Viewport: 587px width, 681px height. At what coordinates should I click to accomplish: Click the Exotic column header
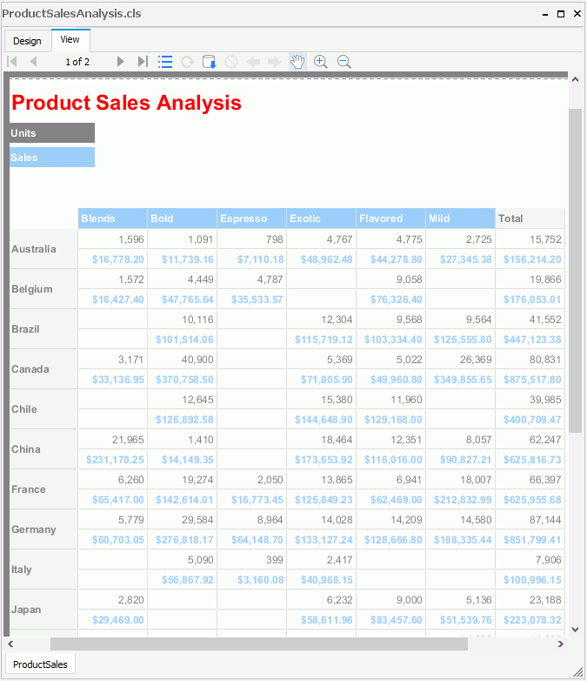tap(322, 219)
